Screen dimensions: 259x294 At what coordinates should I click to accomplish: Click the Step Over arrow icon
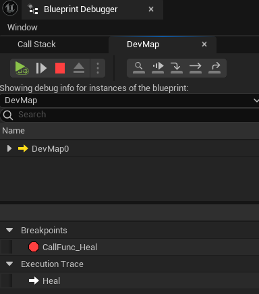[x=196, y=68]
